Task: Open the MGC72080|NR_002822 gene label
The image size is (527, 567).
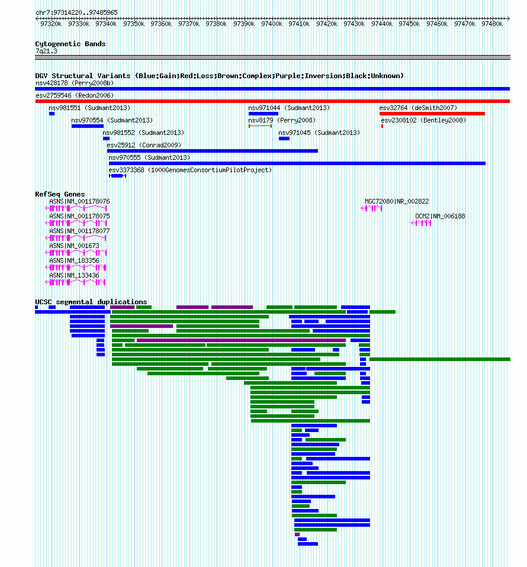Action: 397,201
